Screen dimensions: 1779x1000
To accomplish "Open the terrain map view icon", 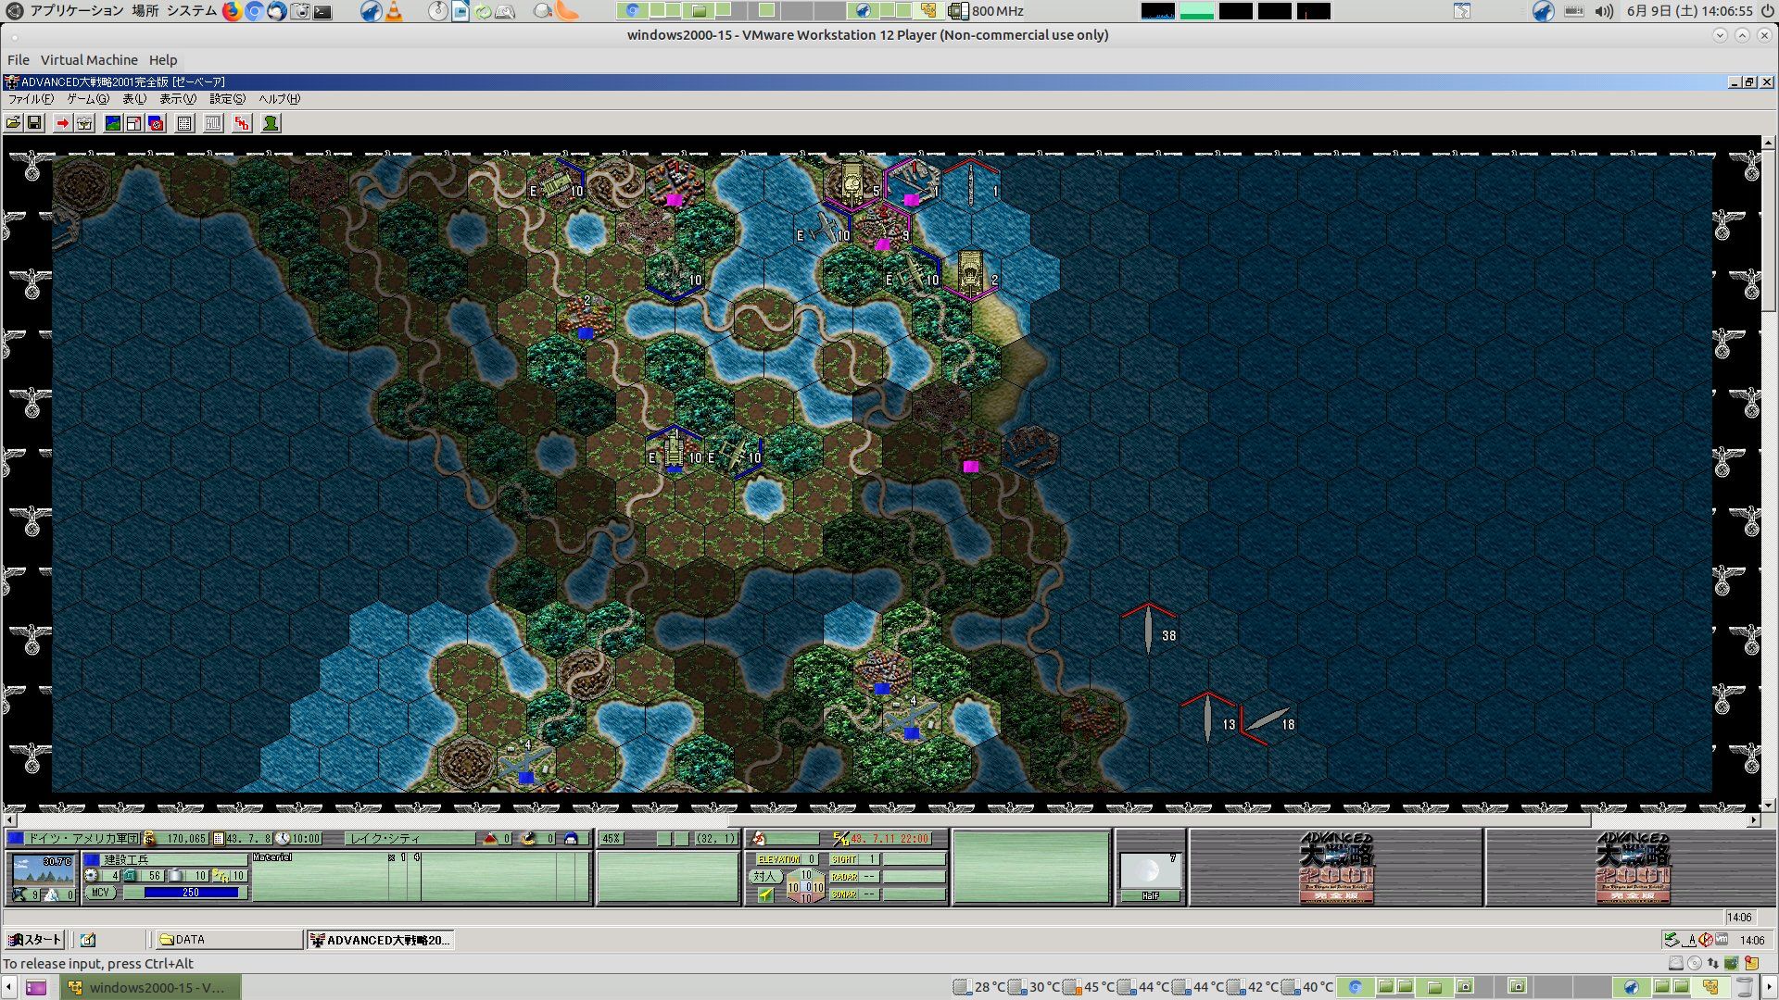I will pyautogui.click(x=113, y=123).
